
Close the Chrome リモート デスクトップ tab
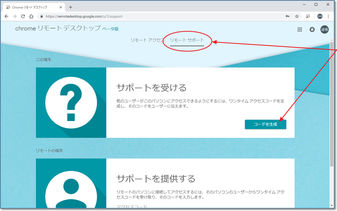tap(60, 7)
